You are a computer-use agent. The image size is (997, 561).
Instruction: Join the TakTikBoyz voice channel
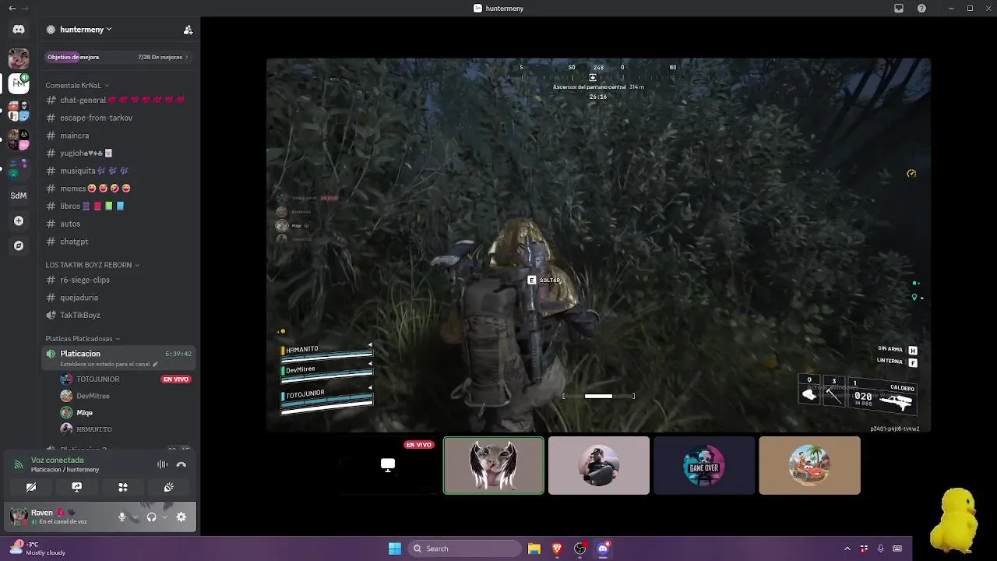[x=118, y=315]
